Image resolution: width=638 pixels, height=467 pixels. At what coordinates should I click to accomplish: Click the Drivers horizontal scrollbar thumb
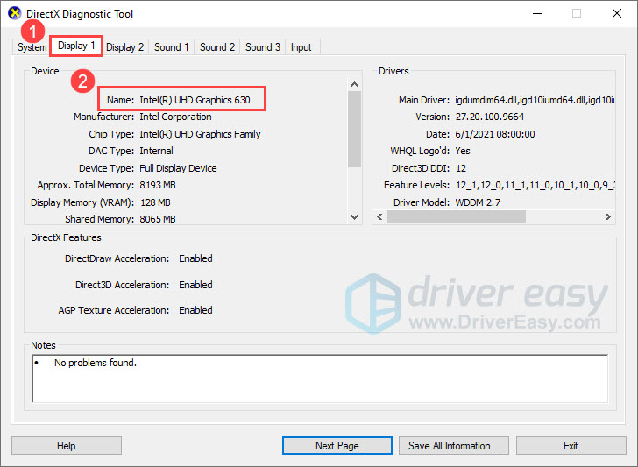456,216
